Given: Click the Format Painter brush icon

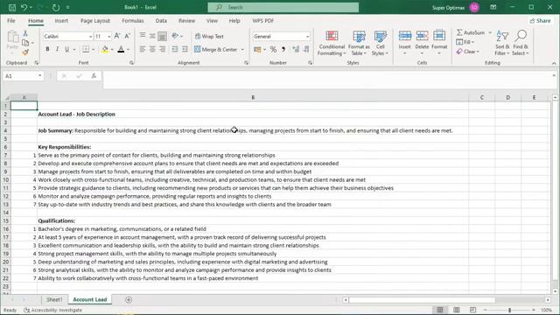Looking at the screenshot, I should 25,52.
